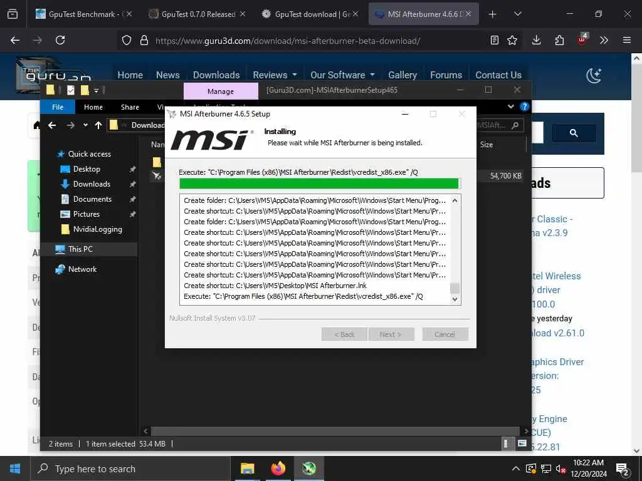
Task: Click Contact Us in Guru3D navigation
Action: [x=498, y=75]
